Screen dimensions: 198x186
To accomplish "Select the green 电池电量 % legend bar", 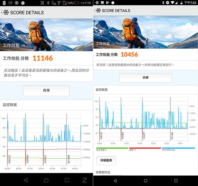I will tap(112, 148).
